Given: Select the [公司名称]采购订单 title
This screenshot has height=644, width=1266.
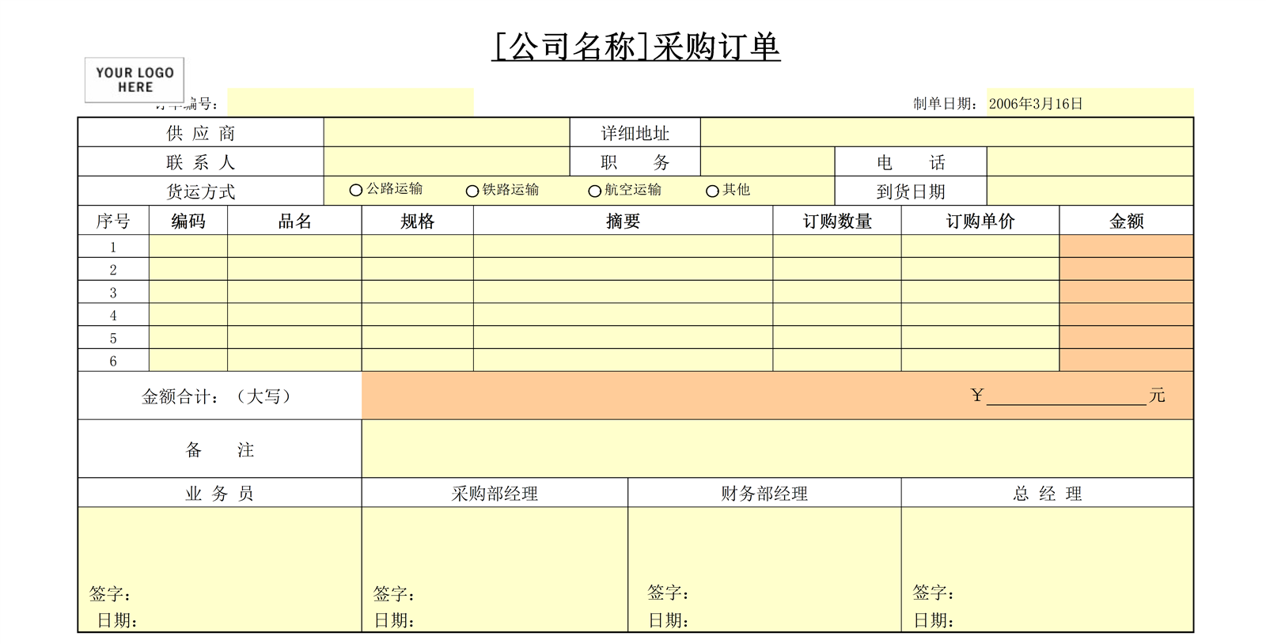Looking at the screenshot, I should point(636,47).
